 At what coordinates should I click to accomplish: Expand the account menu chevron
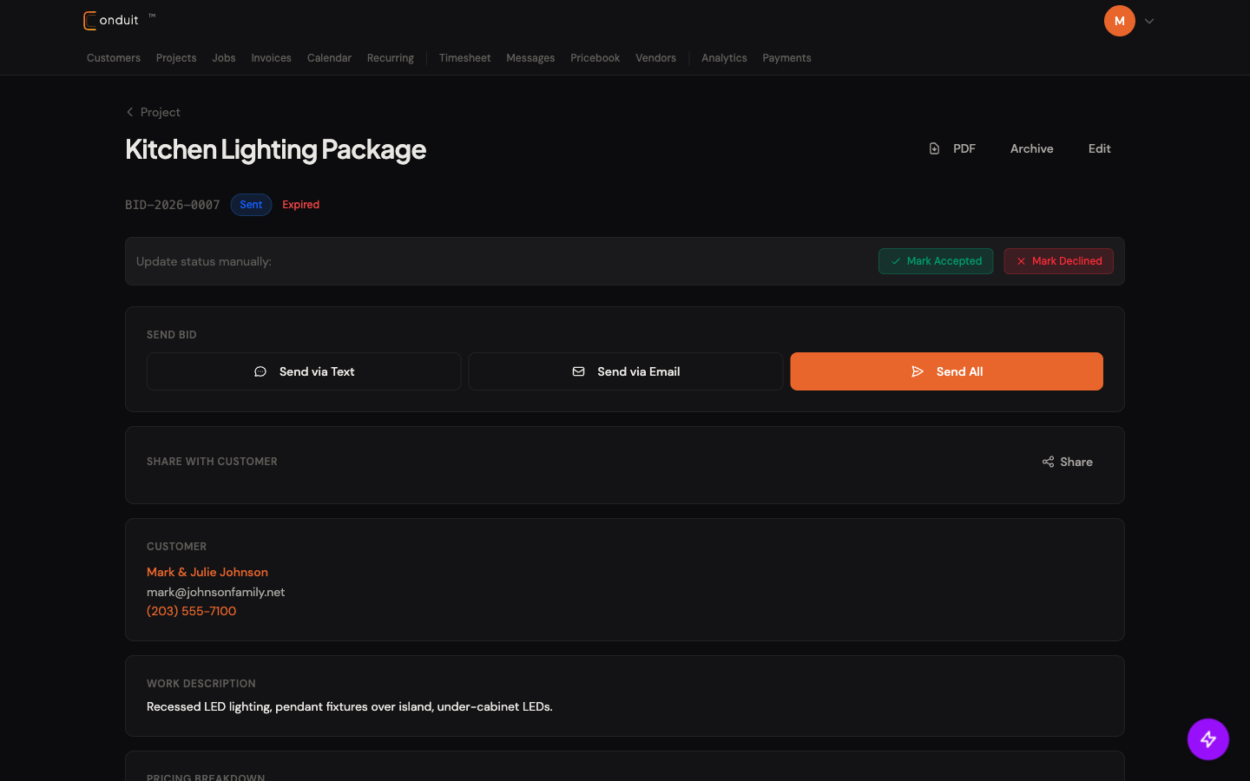click(1149, 21)
